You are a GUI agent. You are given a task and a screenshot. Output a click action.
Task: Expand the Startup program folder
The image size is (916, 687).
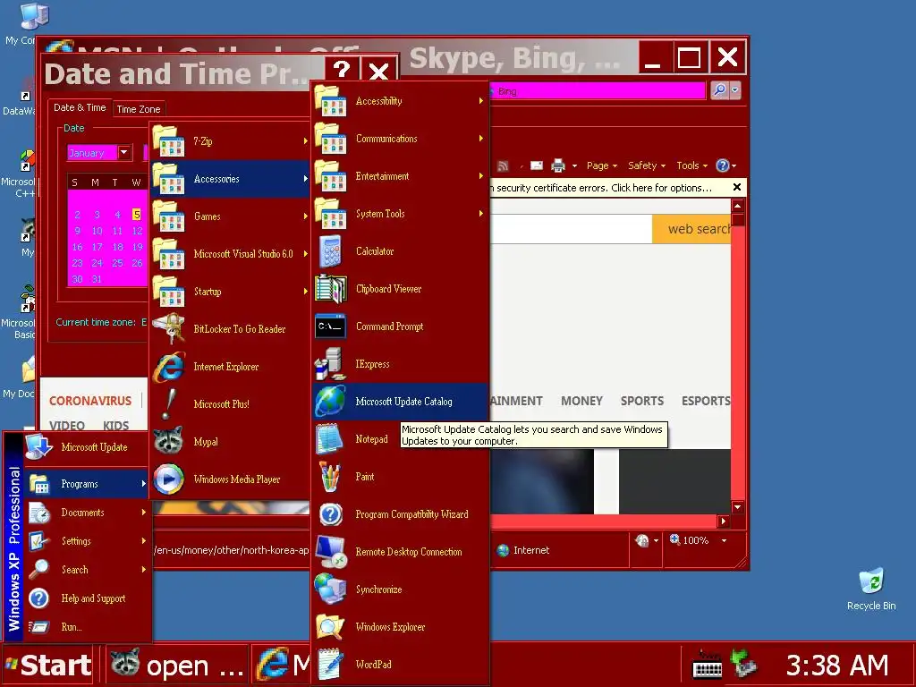(230, 292)
